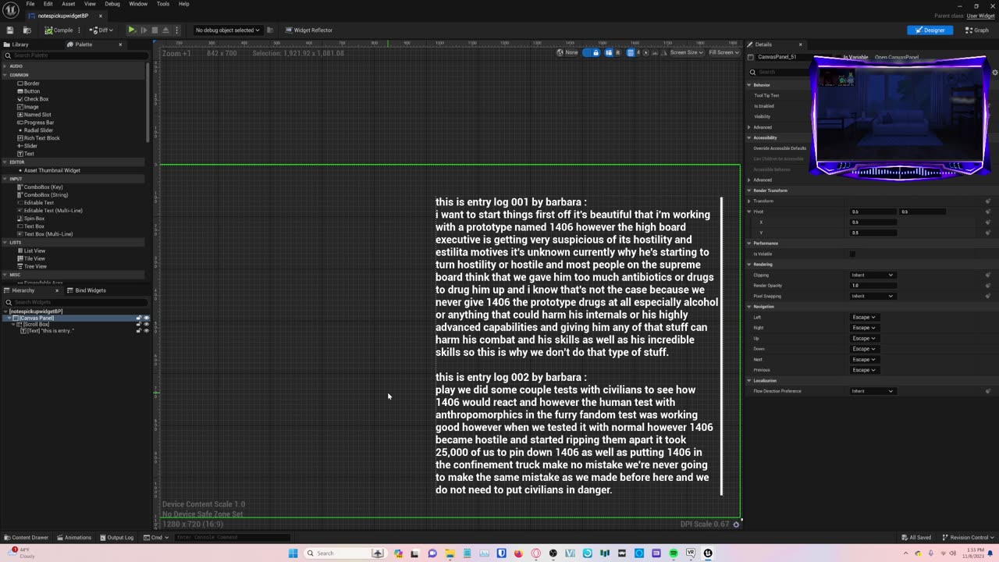Viewport: 999px width, 562px height.
Task: Open the Flow Direction Preference dropdown
Action: coord(873,391)
